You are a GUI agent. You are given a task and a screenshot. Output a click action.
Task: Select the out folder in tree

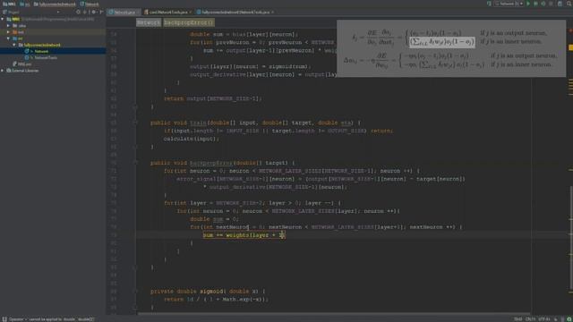pyautogui.click(x=21, y=32)
